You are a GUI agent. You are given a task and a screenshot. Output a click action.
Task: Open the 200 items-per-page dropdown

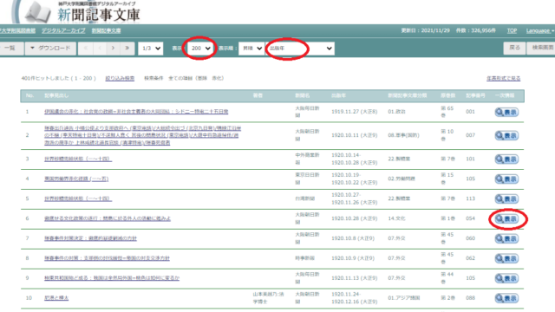click(x=200, y=49)
